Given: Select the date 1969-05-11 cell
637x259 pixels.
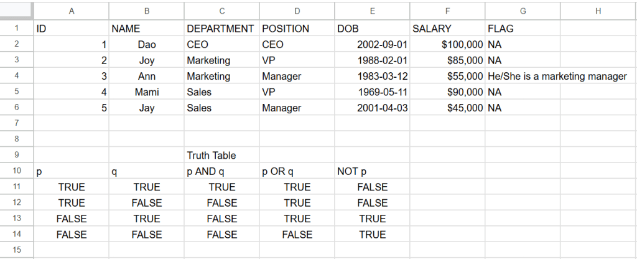Looking at the screenshot, I should click(x=372, y=92).
